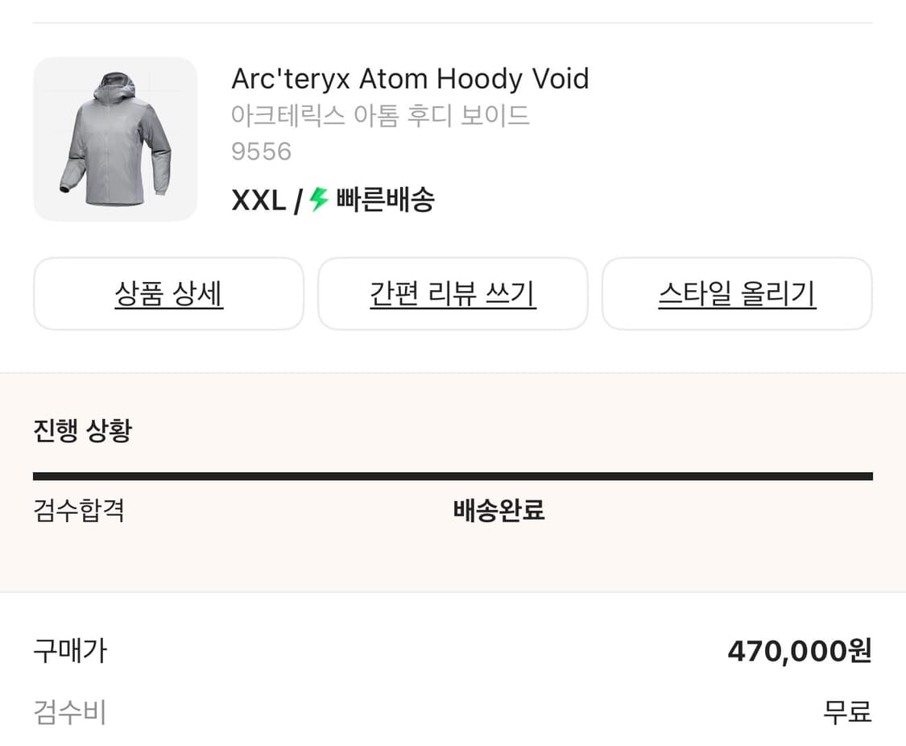Click the 진행 상황 section header
This screenshot has height=746, width=906.
pos(81,431)
